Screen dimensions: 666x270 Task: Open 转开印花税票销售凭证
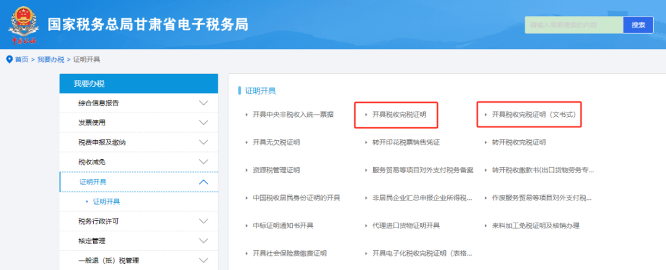406,143
